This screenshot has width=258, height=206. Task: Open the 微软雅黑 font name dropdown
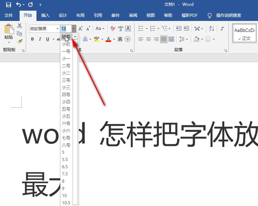[x=57, y=28]
